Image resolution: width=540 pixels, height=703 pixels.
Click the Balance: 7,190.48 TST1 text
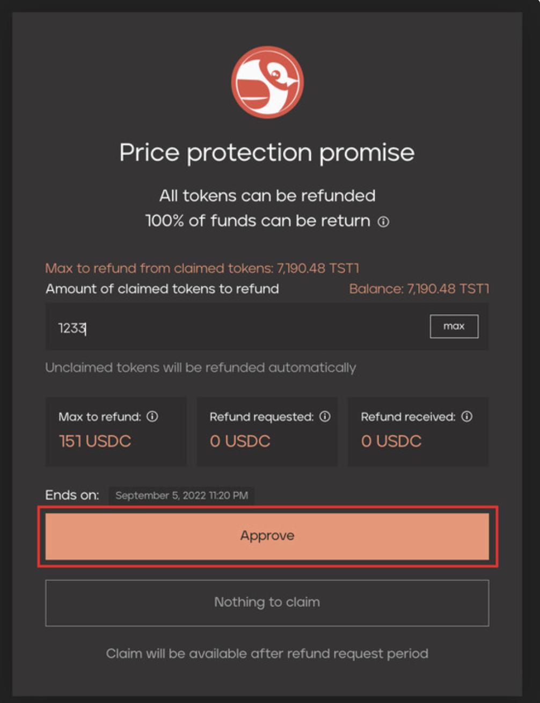[x=419, y=289]
